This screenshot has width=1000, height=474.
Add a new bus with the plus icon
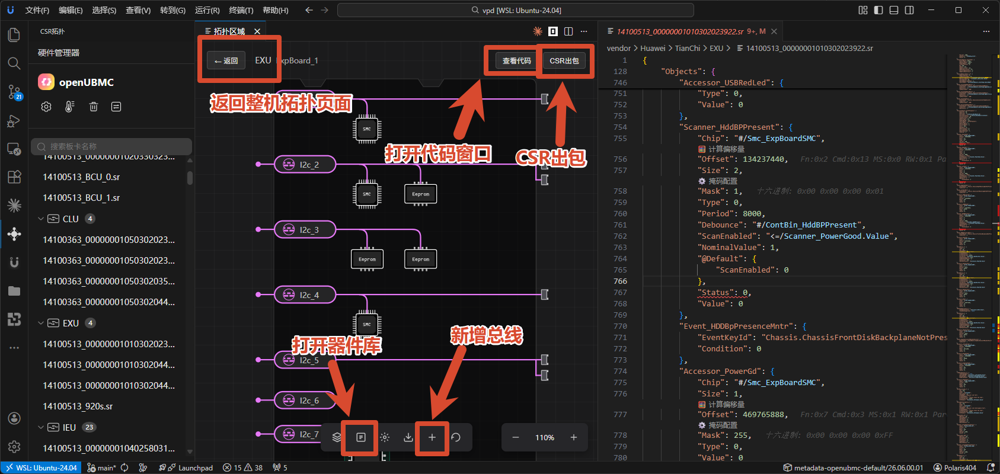tap(432, 437)
